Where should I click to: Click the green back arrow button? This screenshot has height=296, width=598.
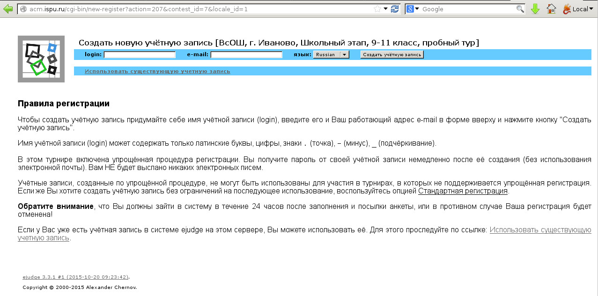tap(8, 9)
